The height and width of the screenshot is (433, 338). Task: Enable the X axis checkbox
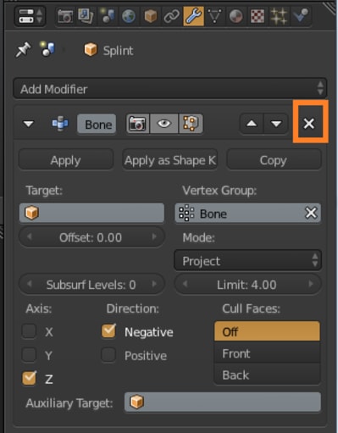29,331
